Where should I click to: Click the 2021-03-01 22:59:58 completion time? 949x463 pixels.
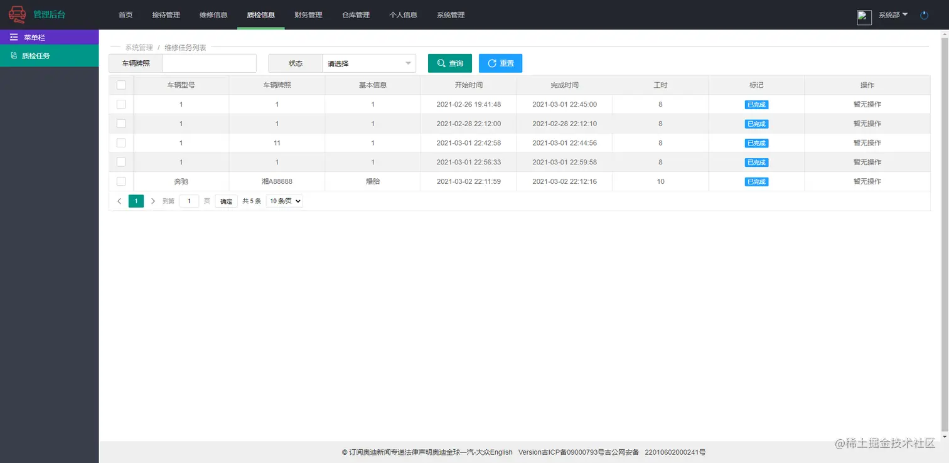(x=564, y=162)
